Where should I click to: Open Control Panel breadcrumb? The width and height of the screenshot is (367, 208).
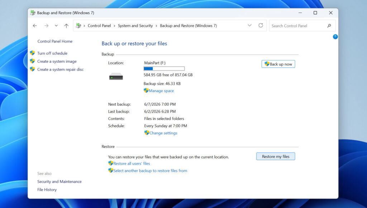[x=99, y=26]
